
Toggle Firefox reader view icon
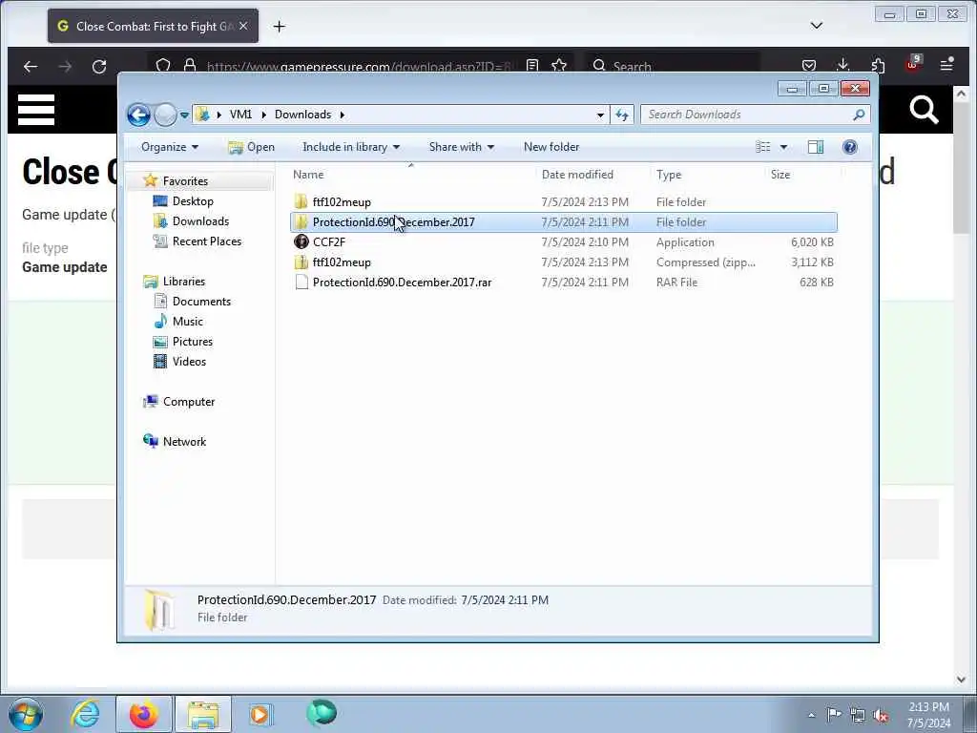(532, 66)
